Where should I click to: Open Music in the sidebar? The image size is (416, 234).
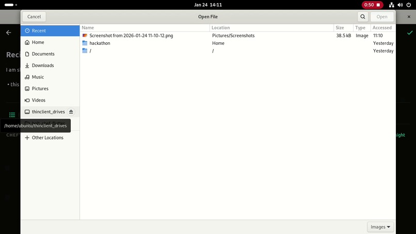pyautogui.click(x=50, y=77)
